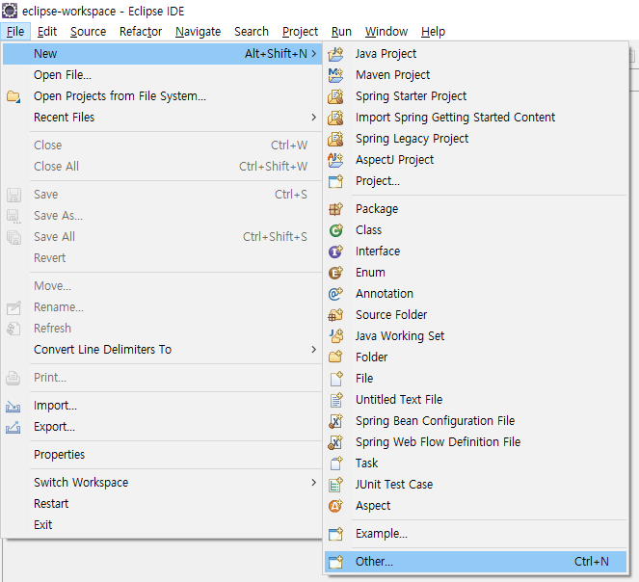
Task: Click the Project... wizard icon
Action: (335, 181)
